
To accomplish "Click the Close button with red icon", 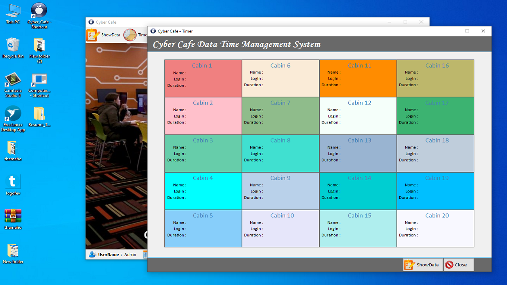I will coord(459,265).
